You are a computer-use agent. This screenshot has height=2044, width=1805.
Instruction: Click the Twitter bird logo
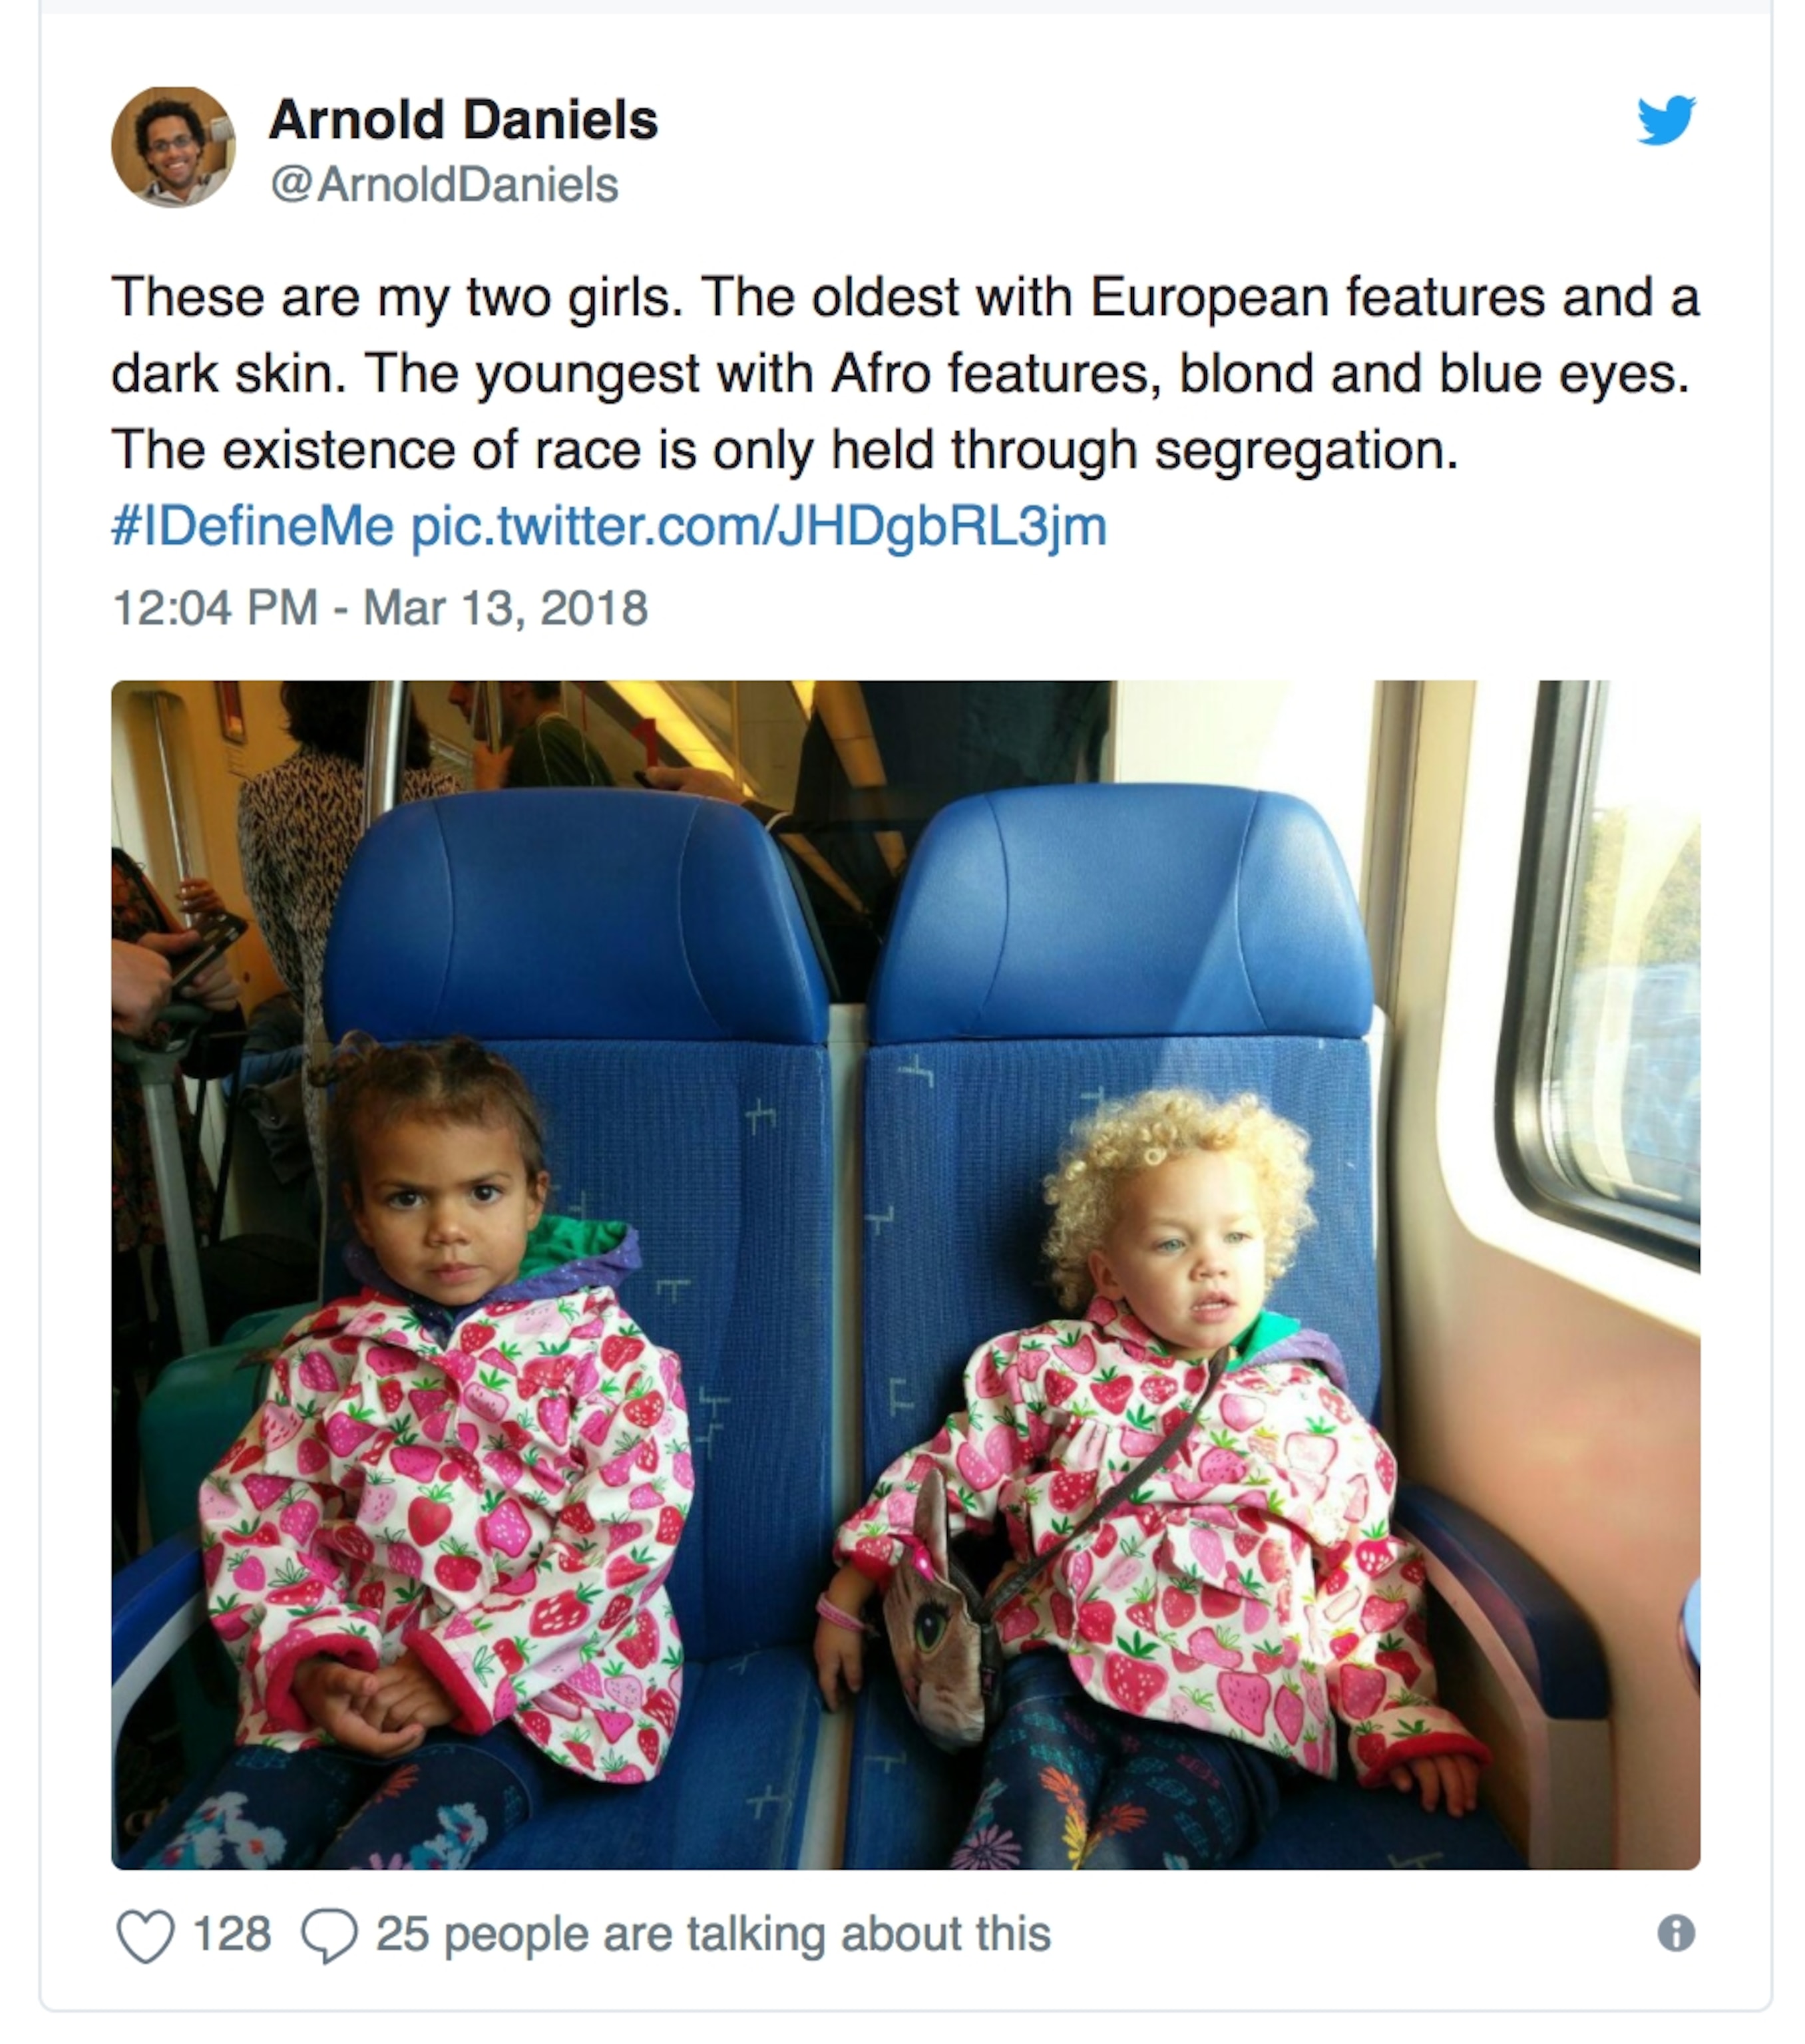[x=1666, y=120]
